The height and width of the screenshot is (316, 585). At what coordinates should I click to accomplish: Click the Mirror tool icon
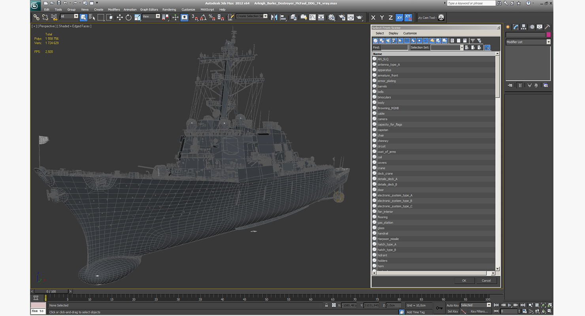pos(274,17)
